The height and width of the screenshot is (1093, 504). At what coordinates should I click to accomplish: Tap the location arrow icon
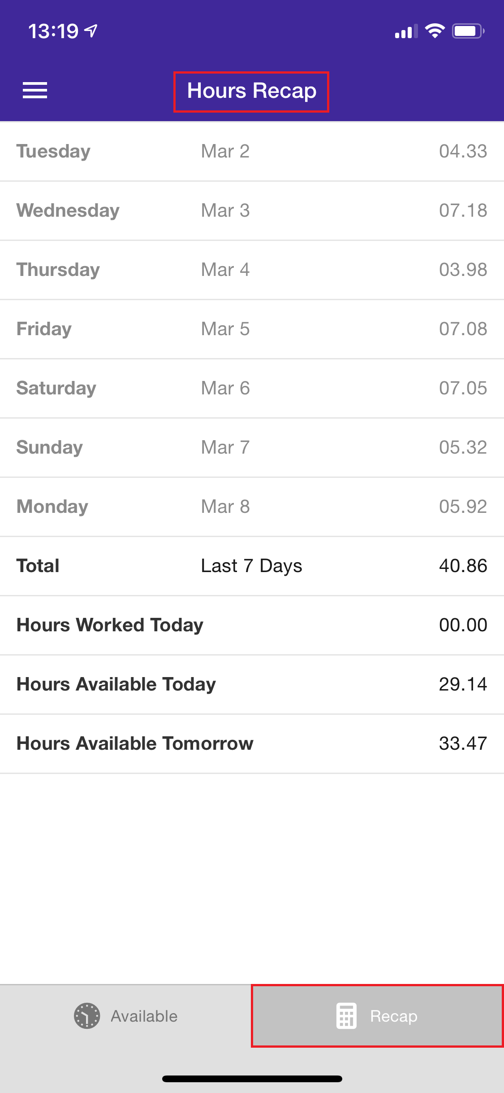[91, 31]
